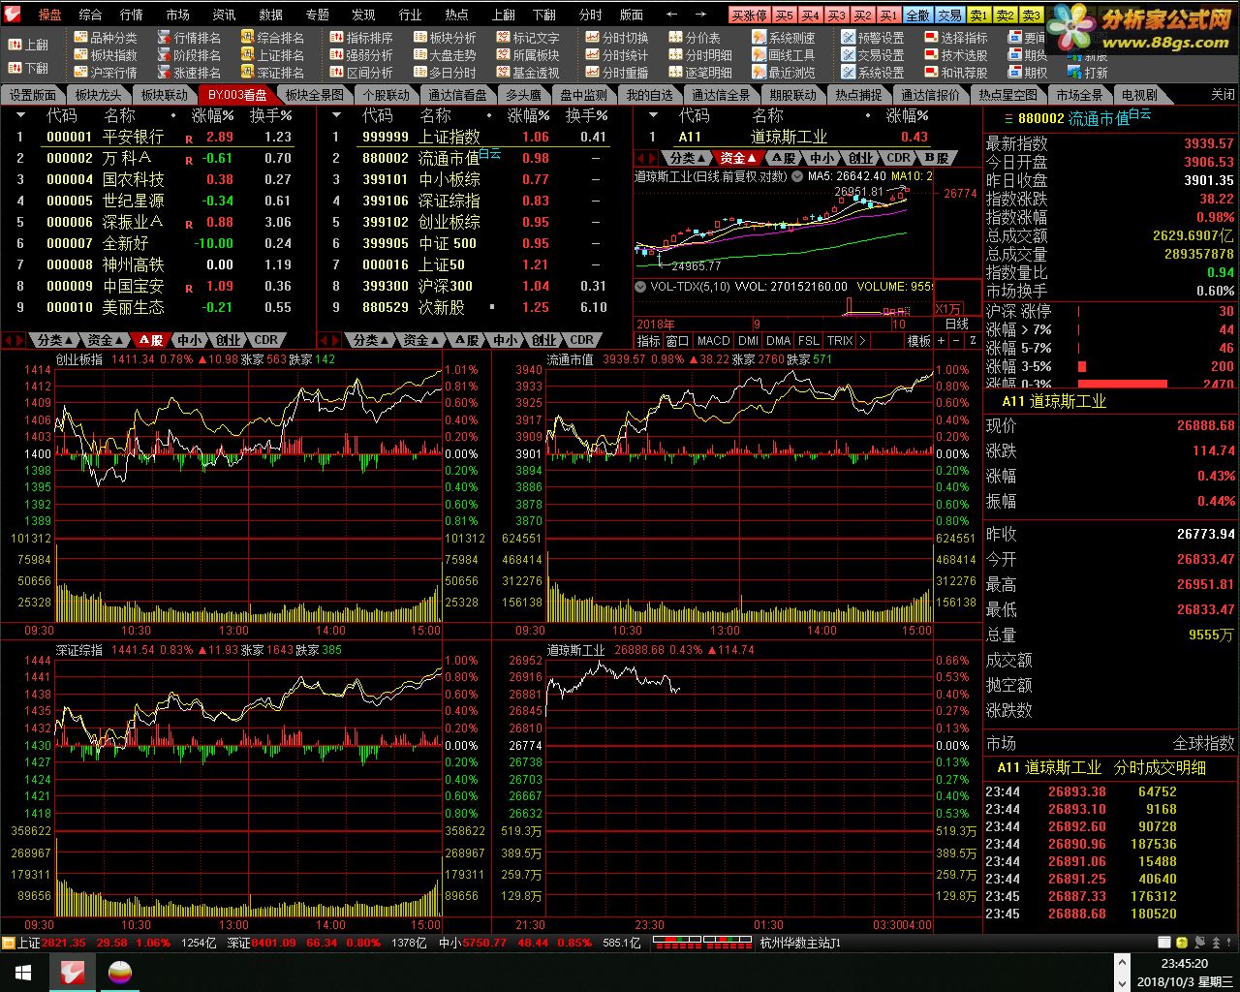Expand 资金 dropdown in the left stock list

[106, 340]
